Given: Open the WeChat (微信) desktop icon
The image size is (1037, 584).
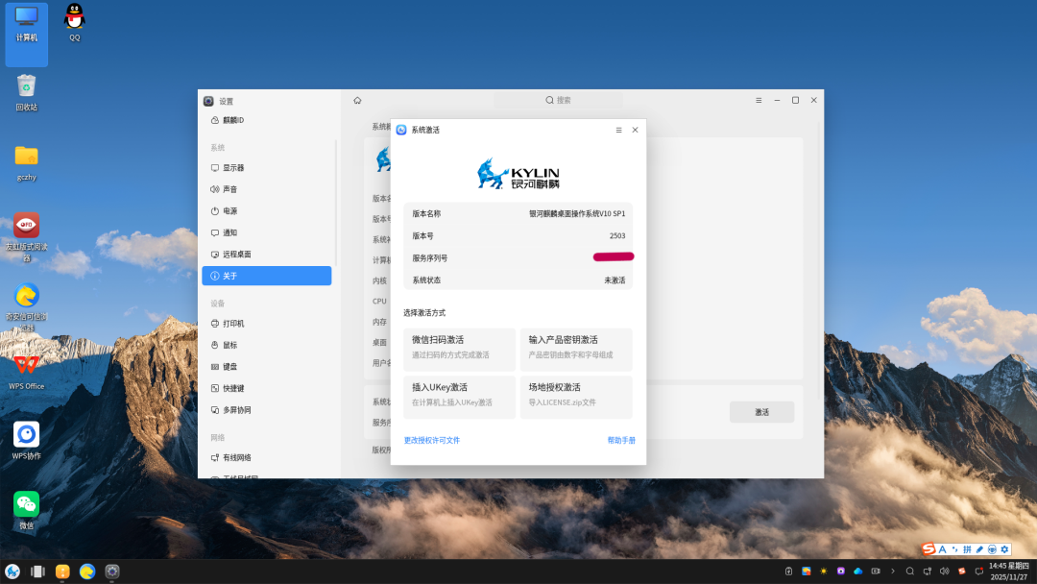Looking at the screenshot, I should 26,504.
